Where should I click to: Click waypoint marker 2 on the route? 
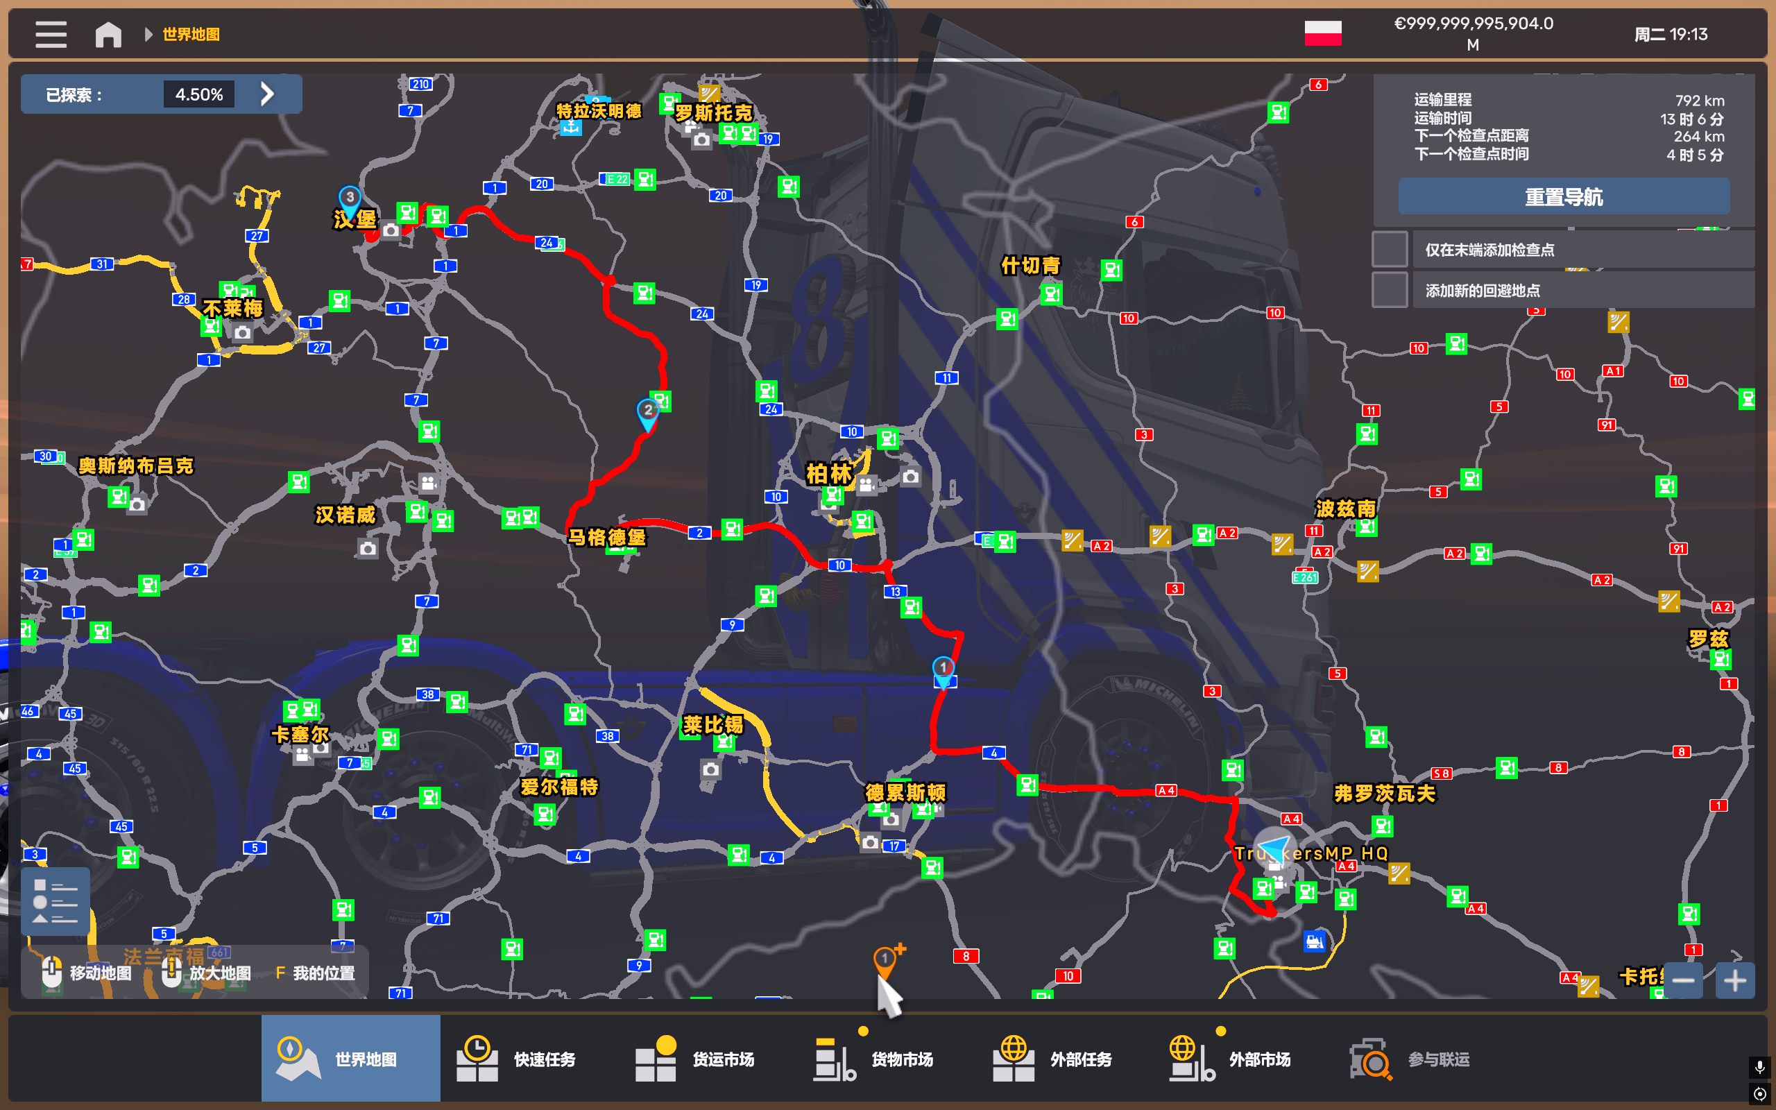(x=647, y=411)
